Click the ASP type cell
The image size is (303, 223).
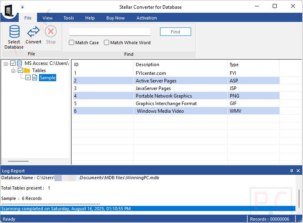[x=254, y=81]
